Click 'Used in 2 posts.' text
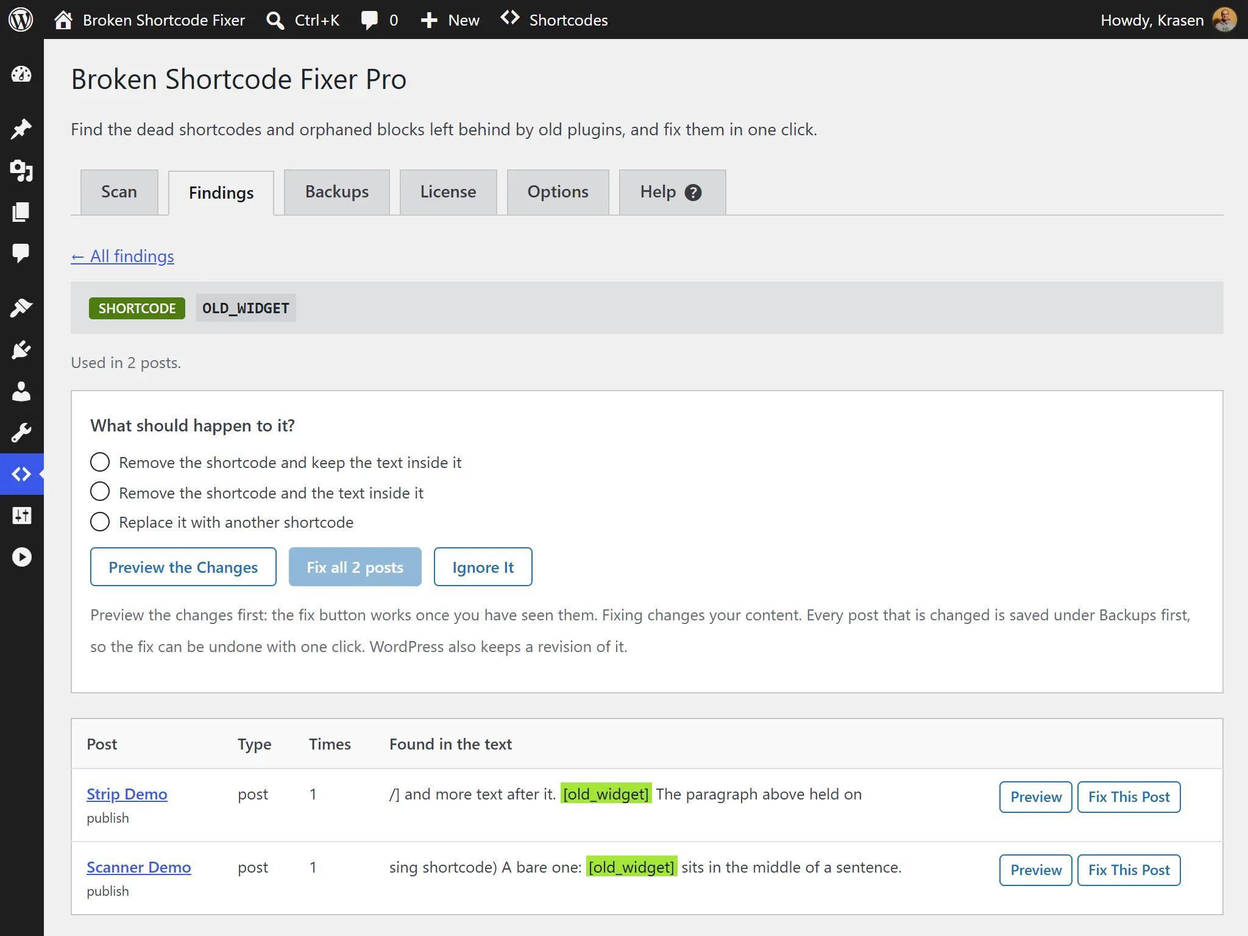This screenshot has width=1248, height=936. 126,363
